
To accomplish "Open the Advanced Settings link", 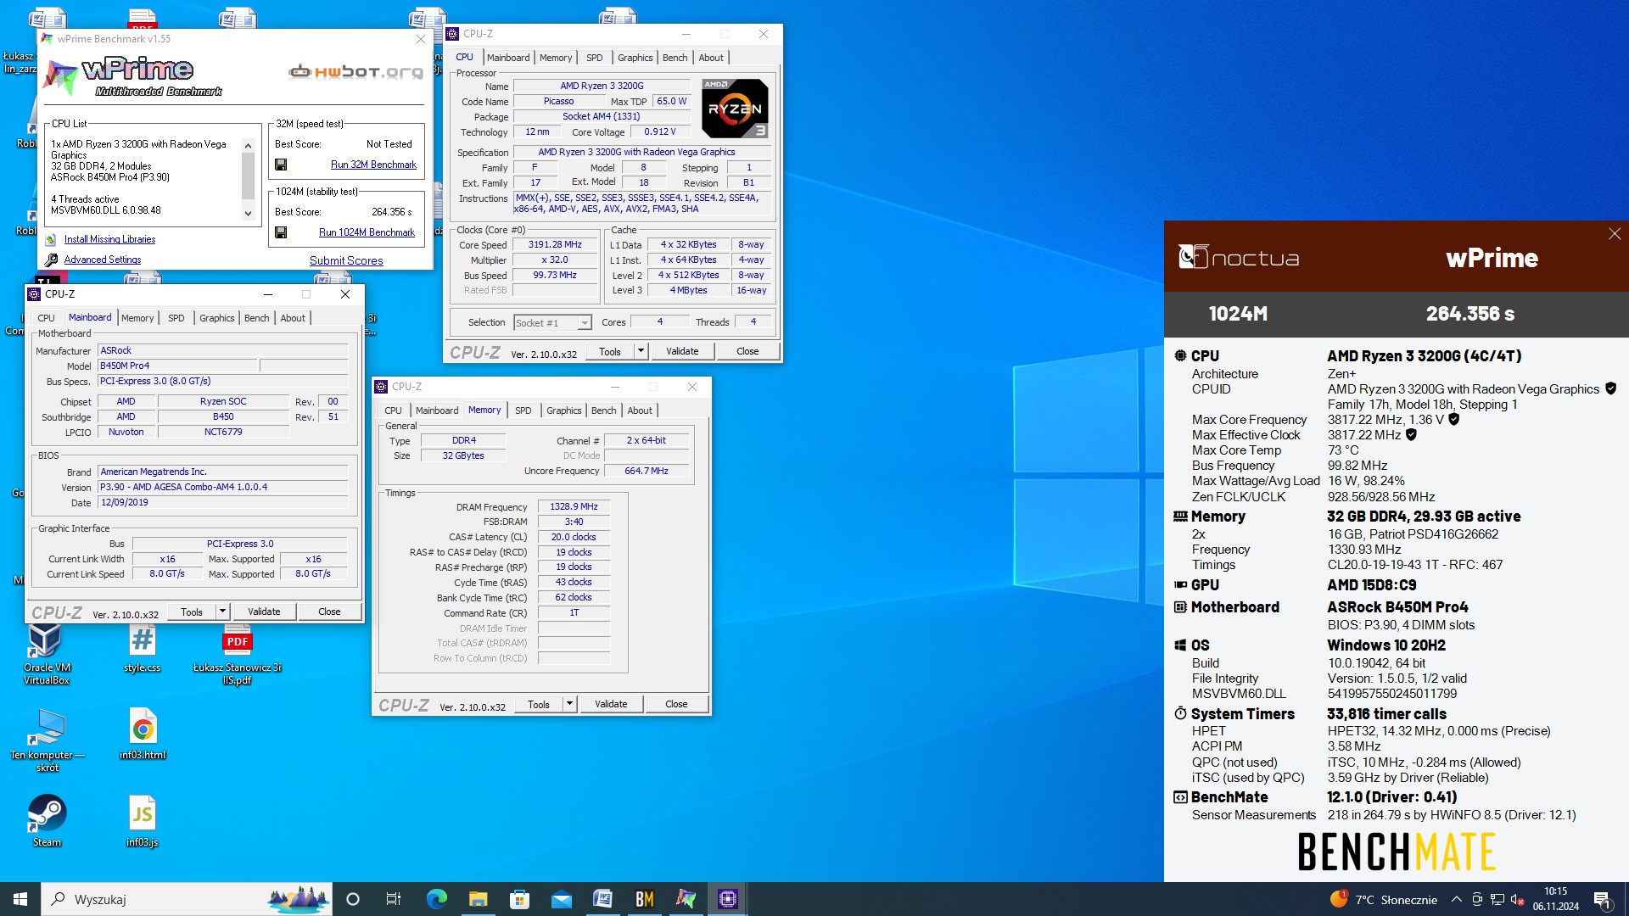I will click(103, 260).
